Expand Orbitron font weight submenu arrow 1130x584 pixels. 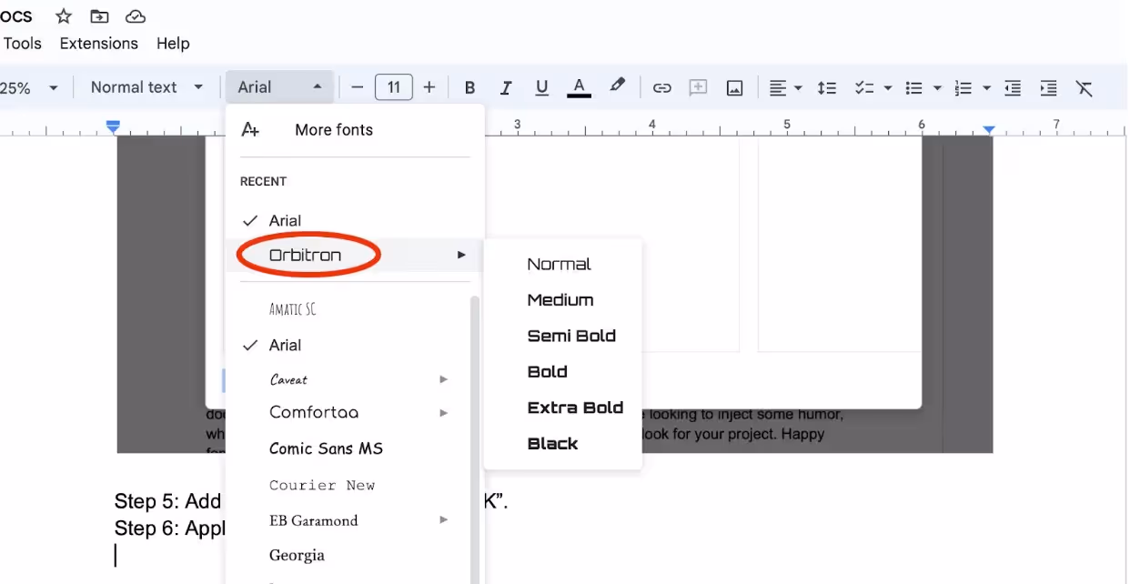tap(461, 255)
